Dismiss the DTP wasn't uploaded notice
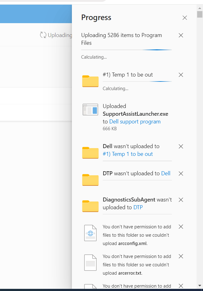Viewport: 203px width, 291px height. coord(181,173)
